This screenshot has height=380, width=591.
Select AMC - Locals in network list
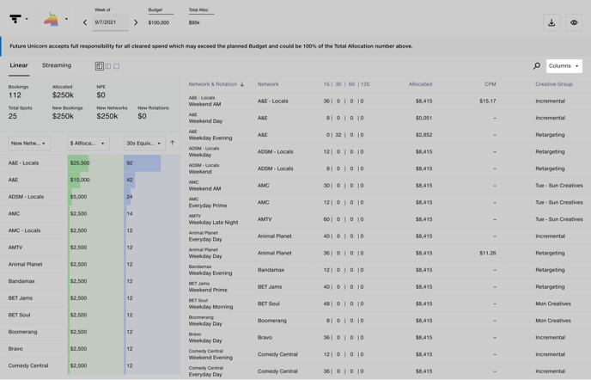pyautogui.click(x=24, y=230)
